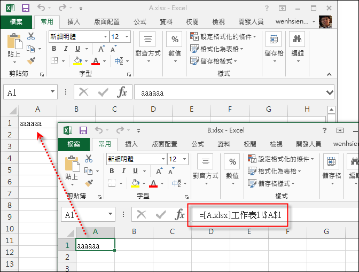Open font size dropdown in A.xlsx
Screen dimensions: 359x272
tap(127, 37)
